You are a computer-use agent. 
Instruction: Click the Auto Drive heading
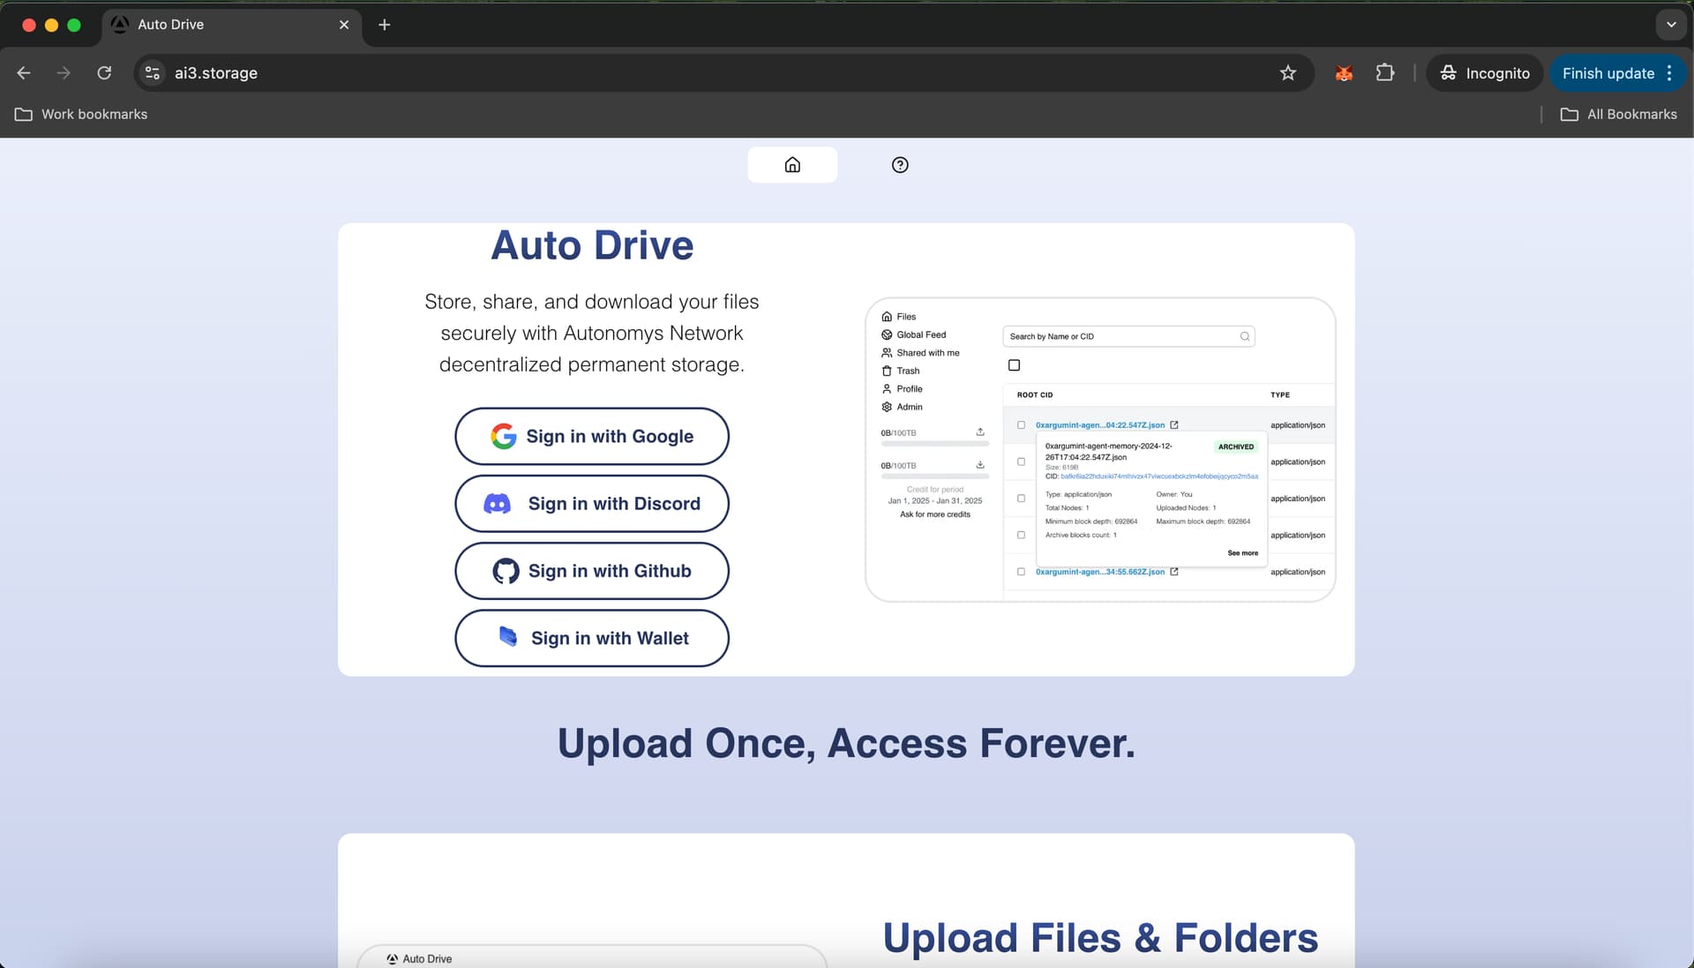(x=592, y=245)
